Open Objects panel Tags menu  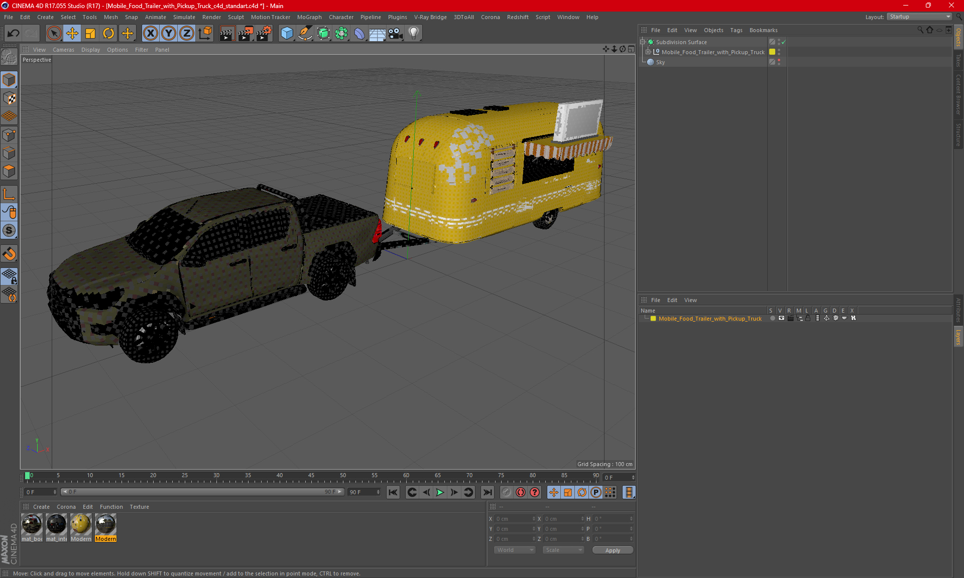click(736, 30)
